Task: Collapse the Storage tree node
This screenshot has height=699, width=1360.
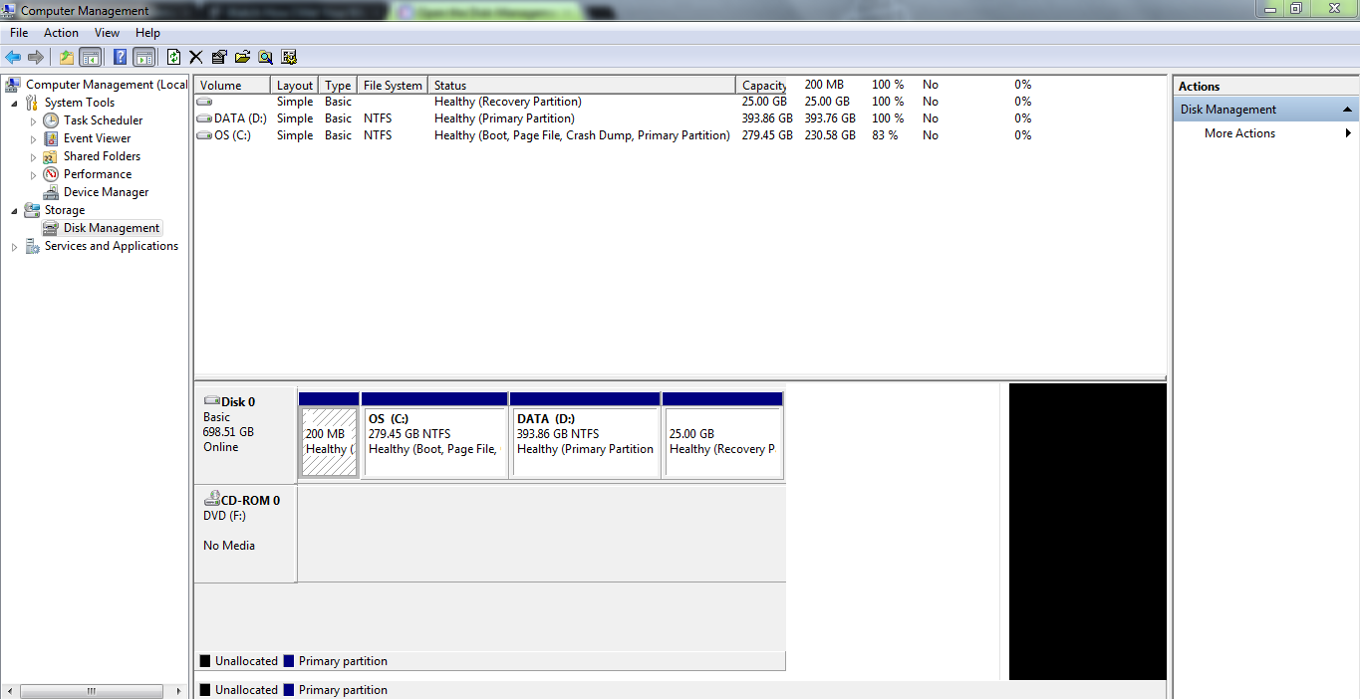Action: (14, 210)
